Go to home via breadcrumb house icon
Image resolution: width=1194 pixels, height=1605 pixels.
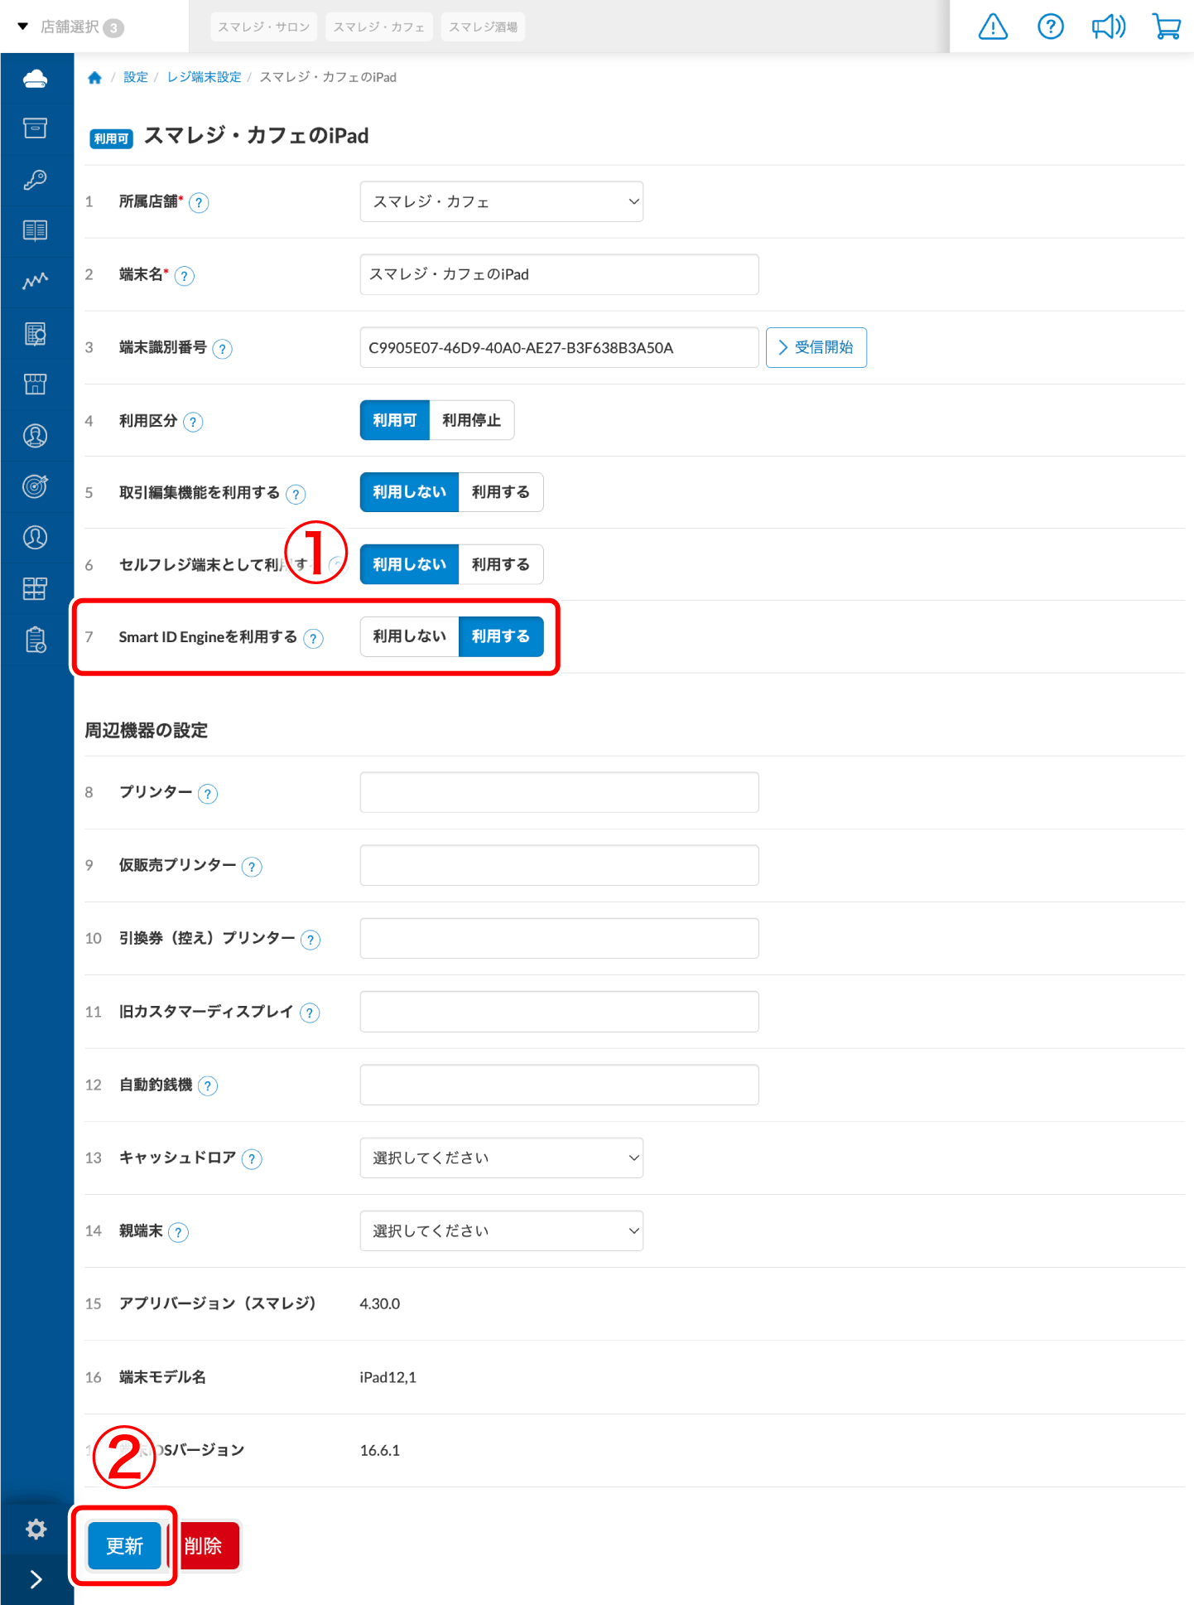tap(94, 77)
